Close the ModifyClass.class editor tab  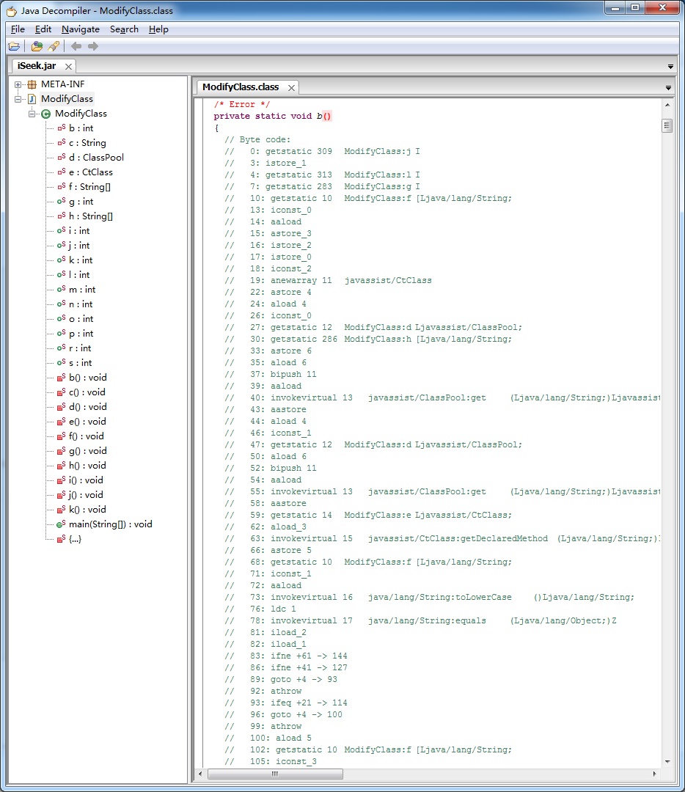291,88
